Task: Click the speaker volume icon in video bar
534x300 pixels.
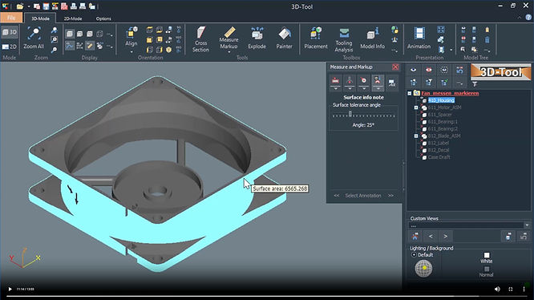Action: pos(497,289)
